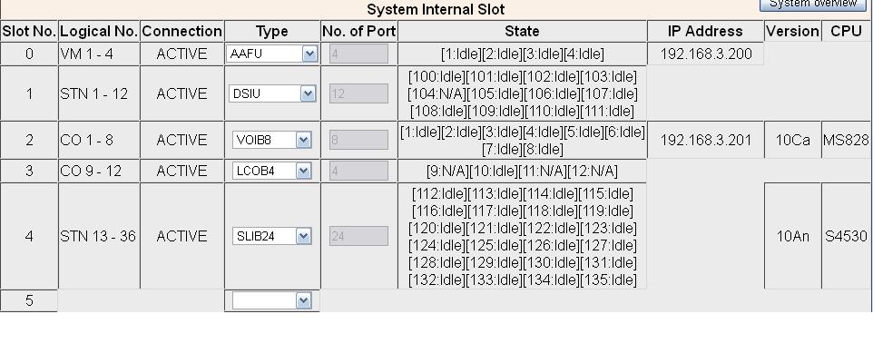Click the slot 3 port count field
The height and width of the screenshot is (363, 873).
(347, 171)
